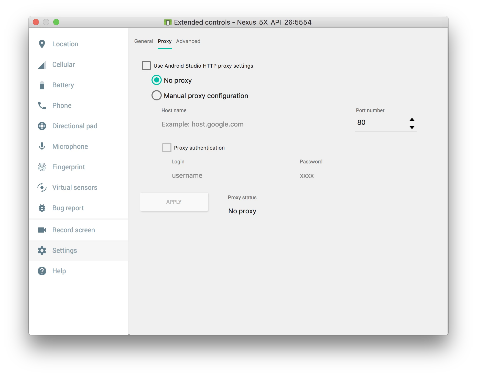Open the Phone panel
This screenshot has height=376, width=477.
pyautogui.click(x=78, y=106)
